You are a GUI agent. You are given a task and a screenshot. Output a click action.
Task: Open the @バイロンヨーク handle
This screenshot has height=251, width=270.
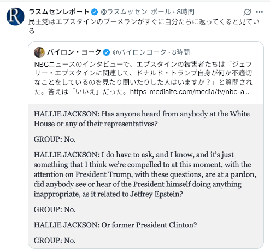pyautogui.click(x=139, y=52)
